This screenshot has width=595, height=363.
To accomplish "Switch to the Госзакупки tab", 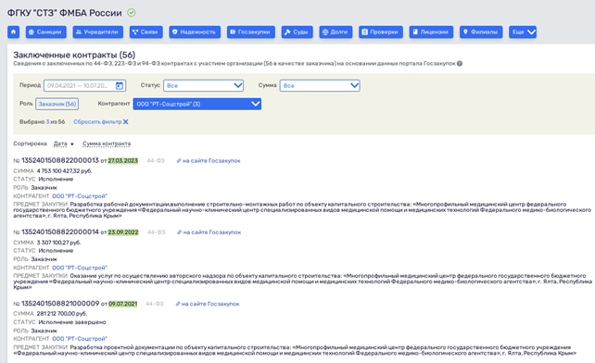I will [x=251, y=31].
